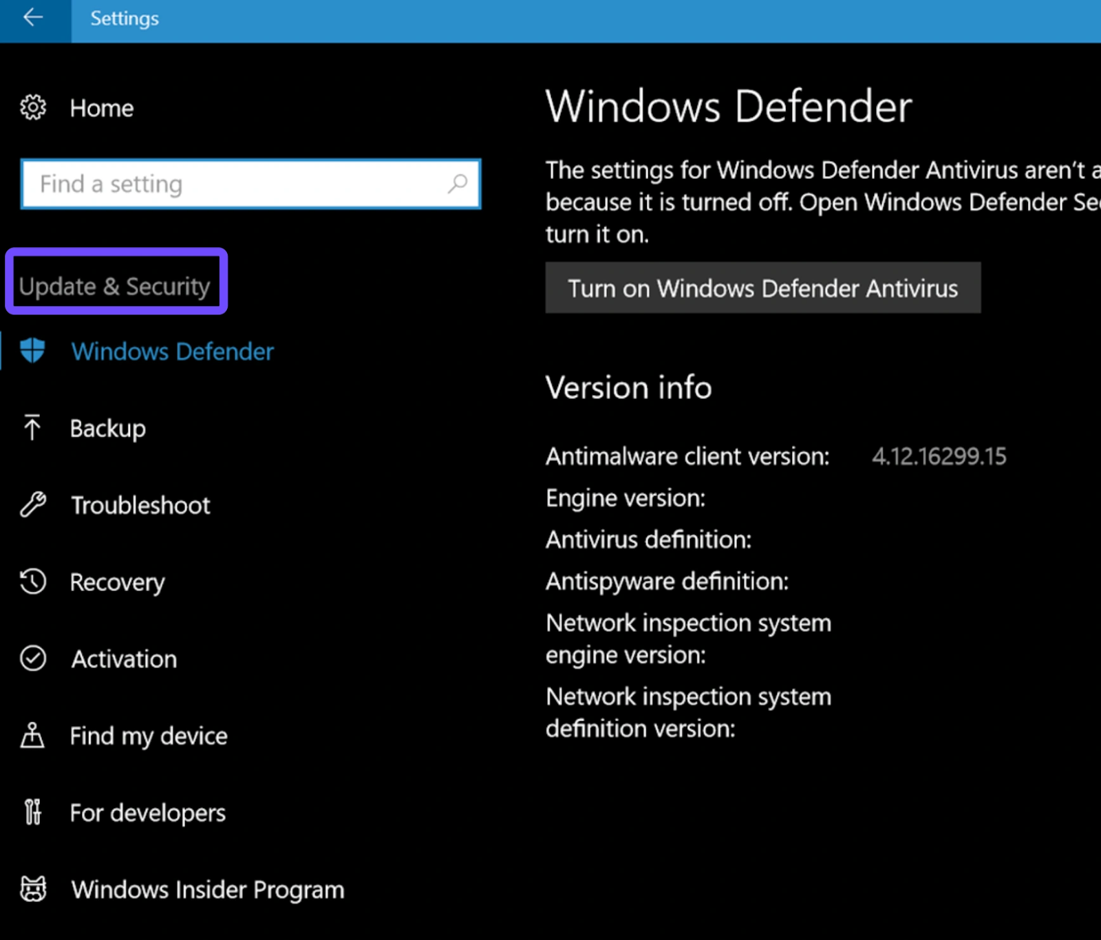The image size is (1101, 940).
Task: Open the Activation page
Action: pyautogui.click(x=124, y=659)
